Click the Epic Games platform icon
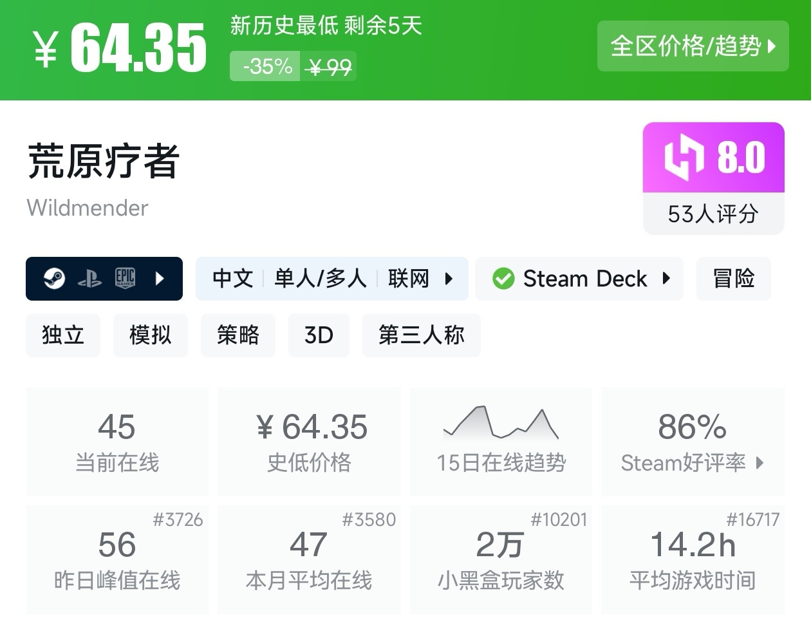811x618 pixels. pyautogui.click(x=125, y=278)
